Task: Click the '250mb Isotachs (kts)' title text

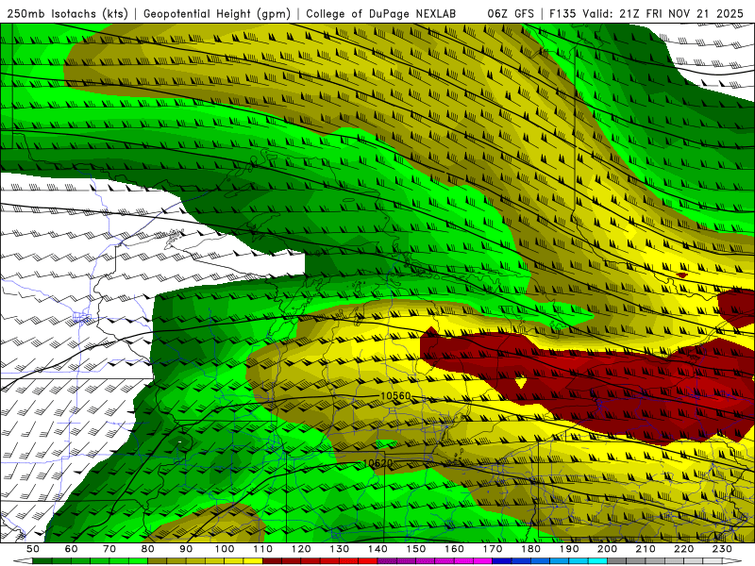Action: (67, 13)
